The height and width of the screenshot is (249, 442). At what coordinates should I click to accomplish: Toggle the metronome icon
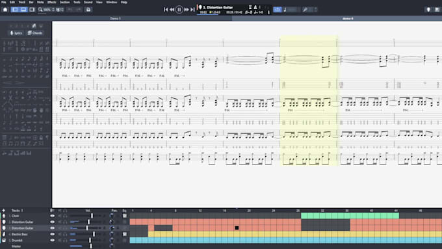pyautogui.click(x=255, y=7)
